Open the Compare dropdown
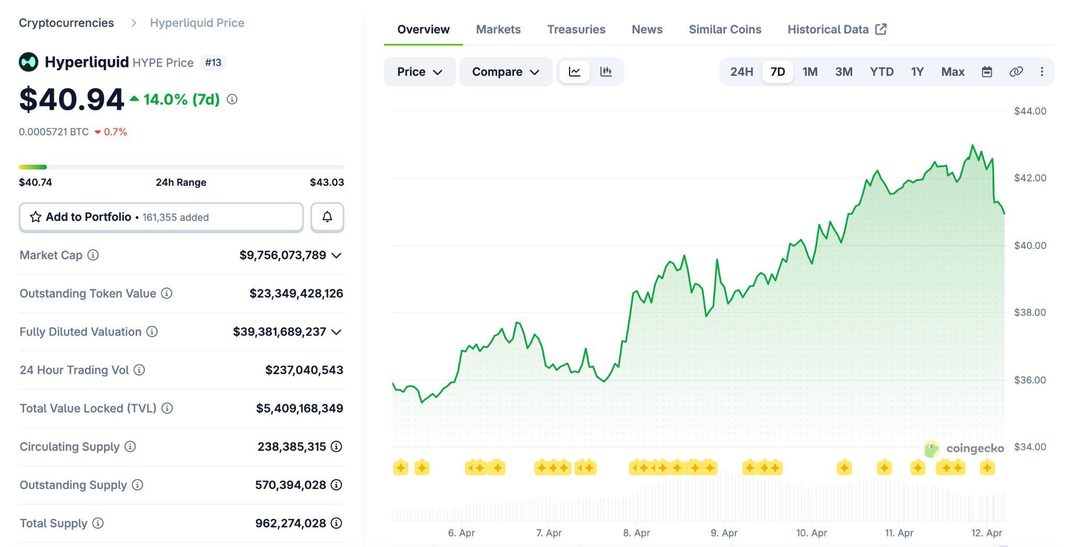The height and width of the screenshot is (547, 1072). point(505,72)
